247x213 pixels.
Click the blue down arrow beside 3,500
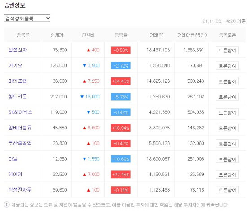click(x=84, y=66)
